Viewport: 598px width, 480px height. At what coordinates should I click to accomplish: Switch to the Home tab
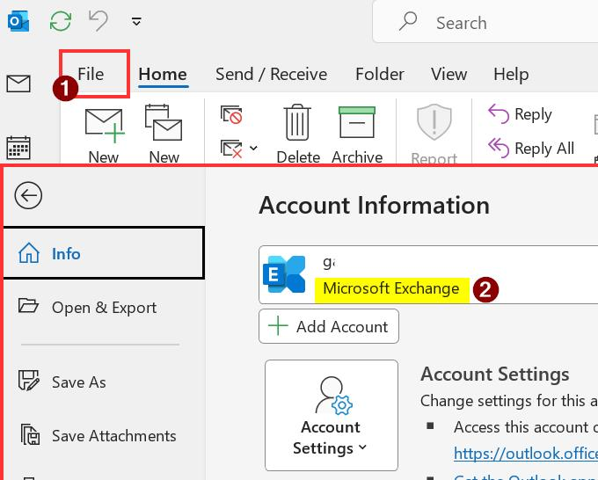[x=163, y=74]
